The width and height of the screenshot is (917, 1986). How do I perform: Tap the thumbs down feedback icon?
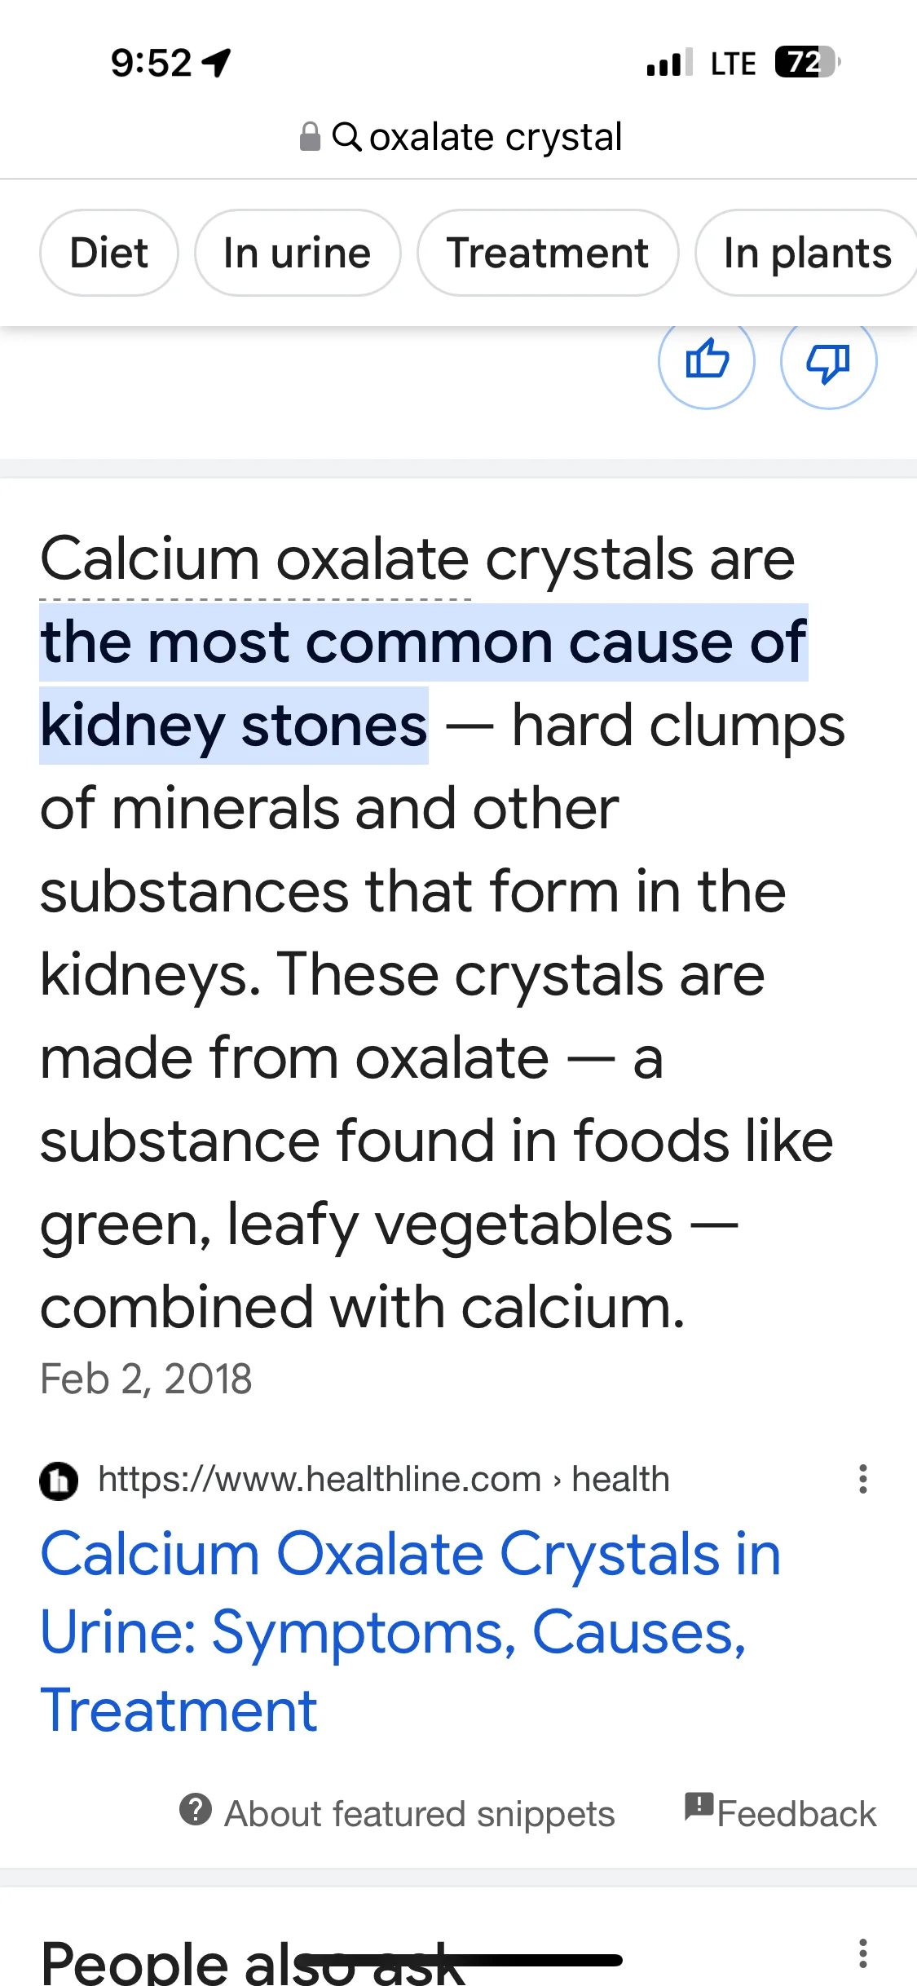(x=828, y=360)
